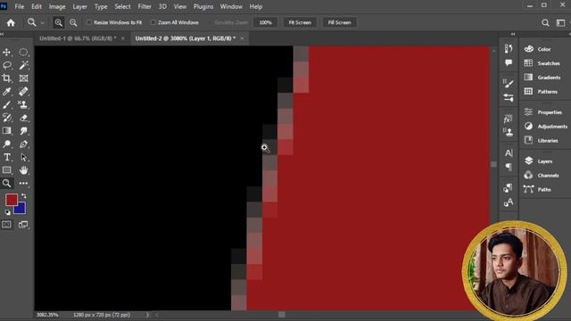Close the Untitled-2 document tab
Image resolution: width=571 pixels, height=321 pixels.
(x=242, y=38)
